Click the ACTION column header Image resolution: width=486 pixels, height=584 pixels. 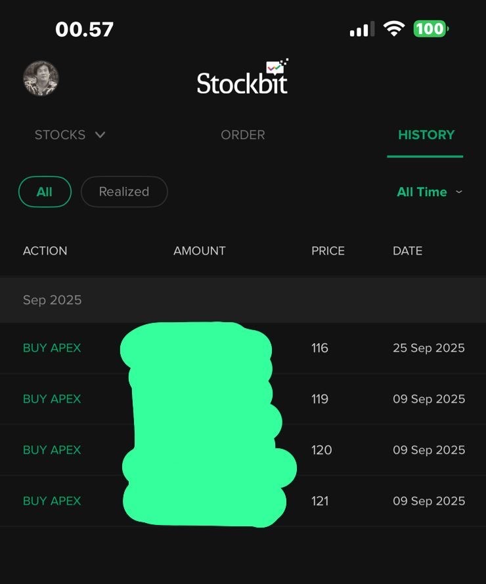tap(45, 251)
